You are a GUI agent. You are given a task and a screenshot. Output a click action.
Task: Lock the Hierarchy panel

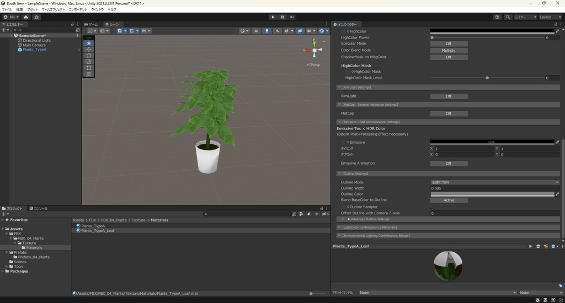coord(72,24)
